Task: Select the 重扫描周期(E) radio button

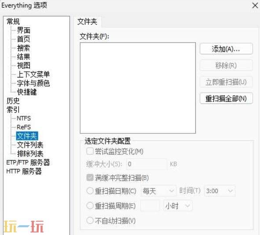Action: pos(90,206)
